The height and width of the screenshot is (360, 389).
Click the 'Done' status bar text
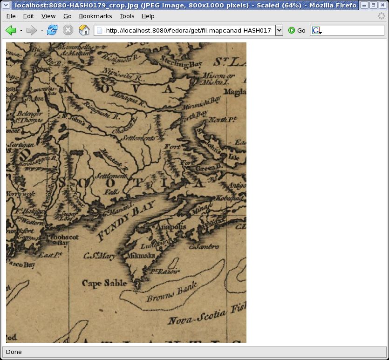coord(14,352)
